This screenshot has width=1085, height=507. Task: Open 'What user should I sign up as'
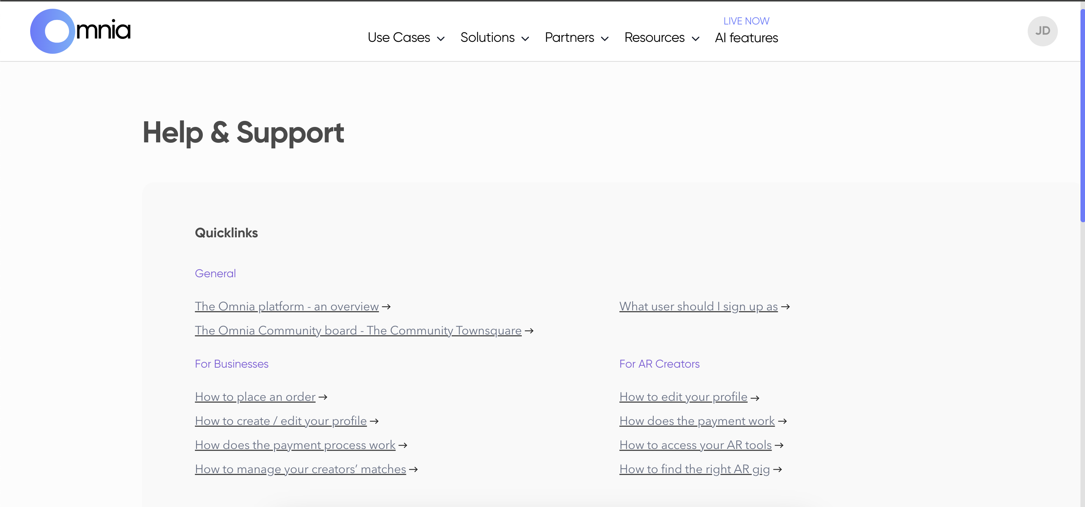coord(698,306)
